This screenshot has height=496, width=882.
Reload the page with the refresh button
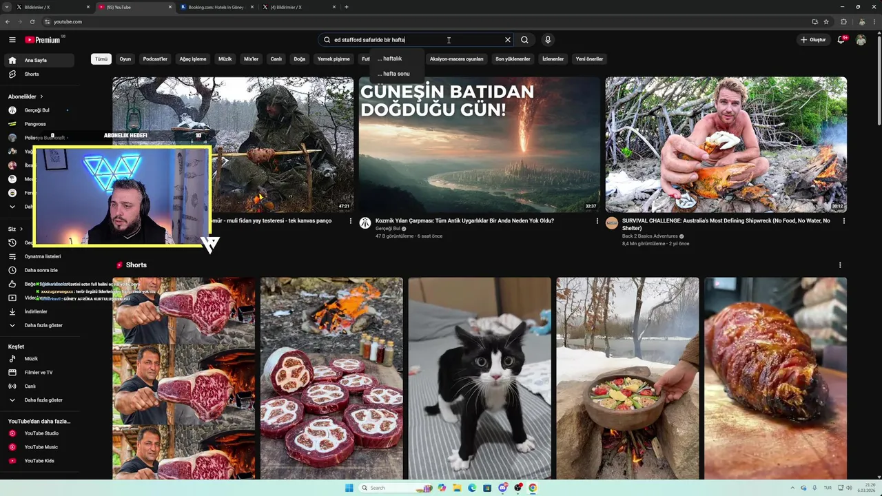pos(32,21)
